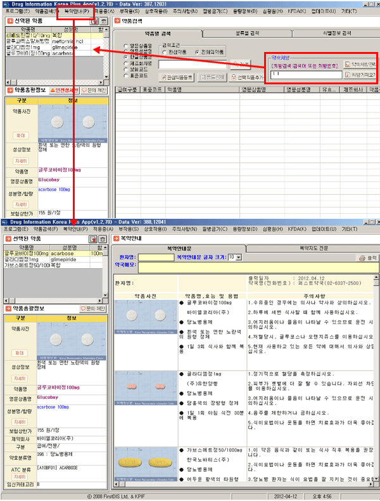Click the 약국메모 input field
This screenshot has height=501, width=380.
(x=258, y=268)
